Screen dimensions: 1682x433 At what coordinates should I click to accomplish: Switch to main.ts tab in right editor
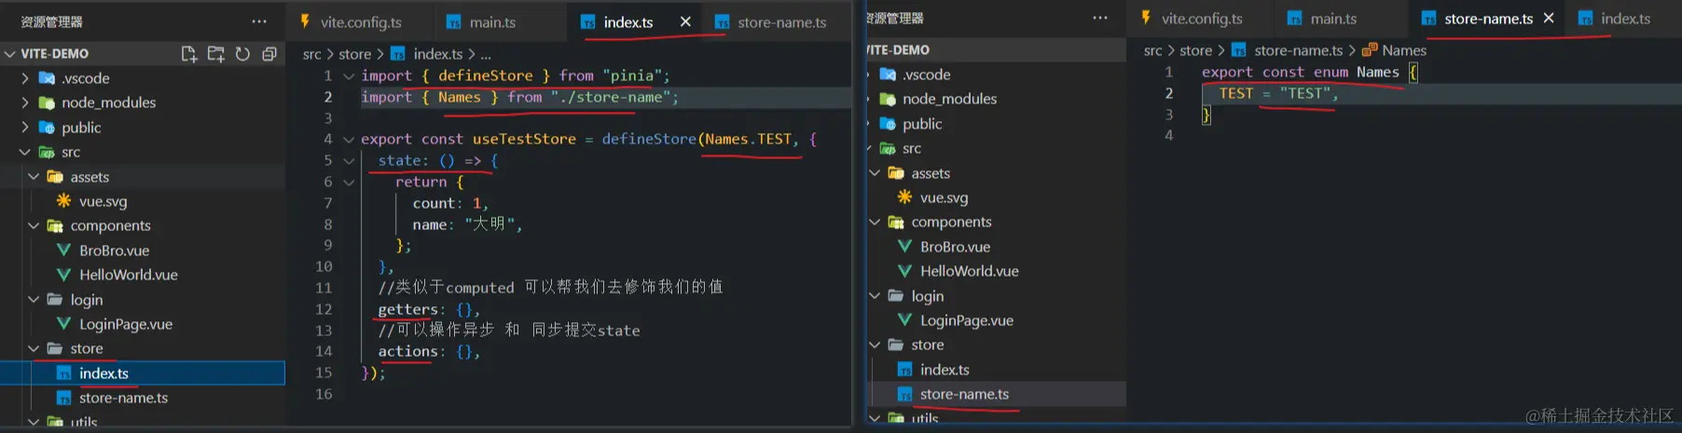1322,19
